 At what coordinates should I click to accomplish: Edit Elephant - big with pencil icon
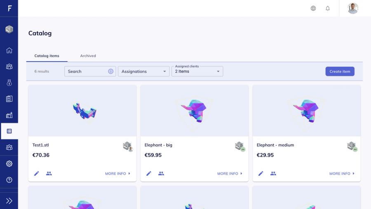point(148,174)
